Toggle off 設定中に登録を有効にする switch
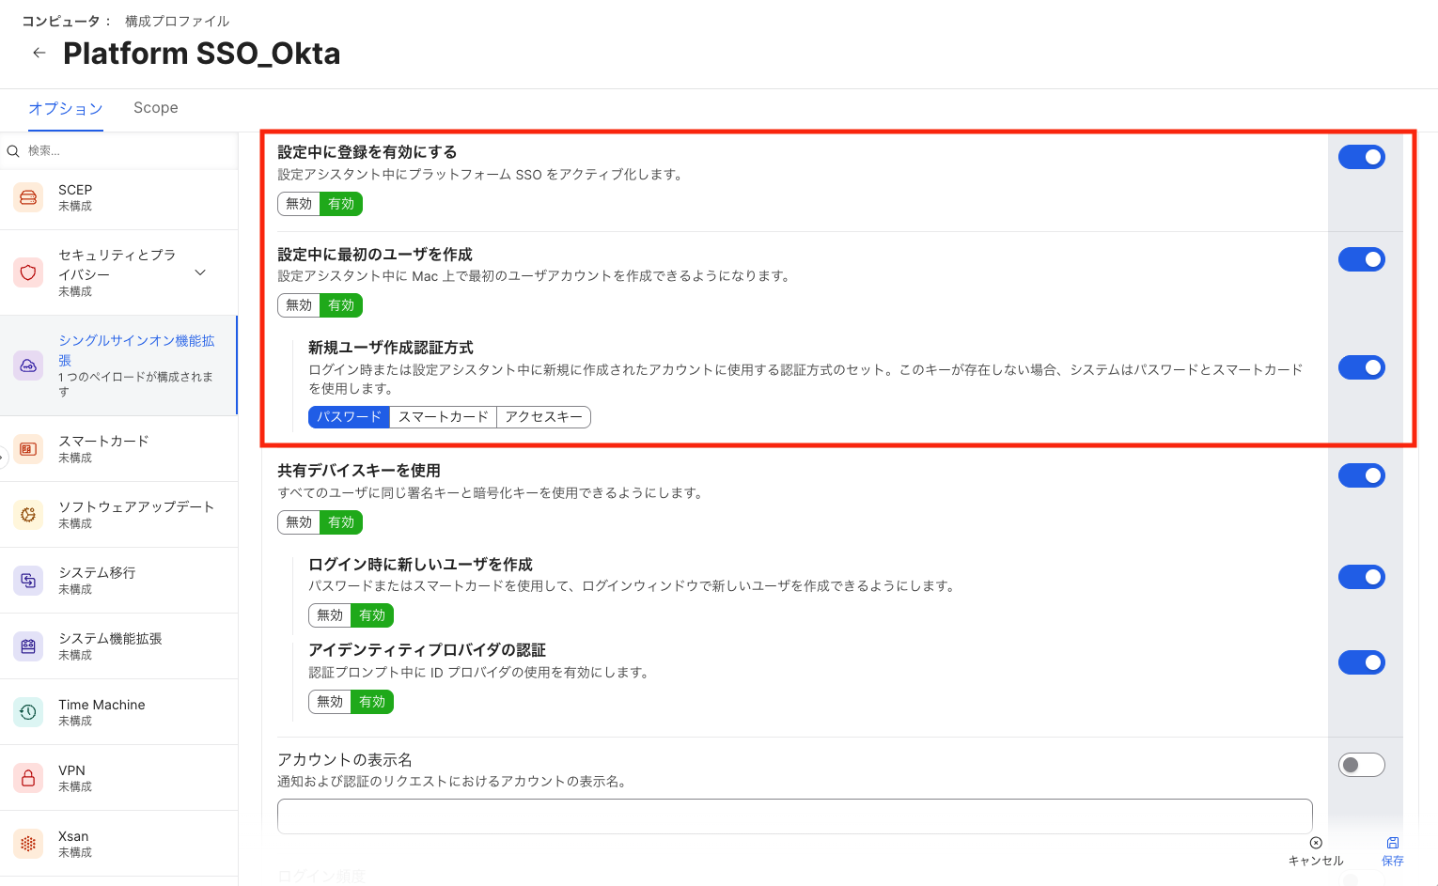Image resolution: width=1438 pixels, height=886 pixels. click(x=1361, y=157)
